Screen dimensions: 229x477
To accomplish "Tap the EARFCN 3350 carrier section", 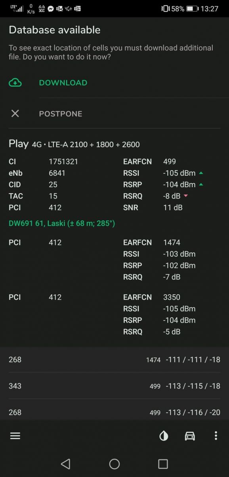I will pos(114,314).
